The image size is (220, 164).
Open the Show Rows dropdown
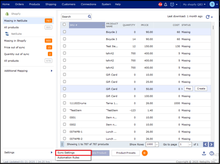click(152, 144)
